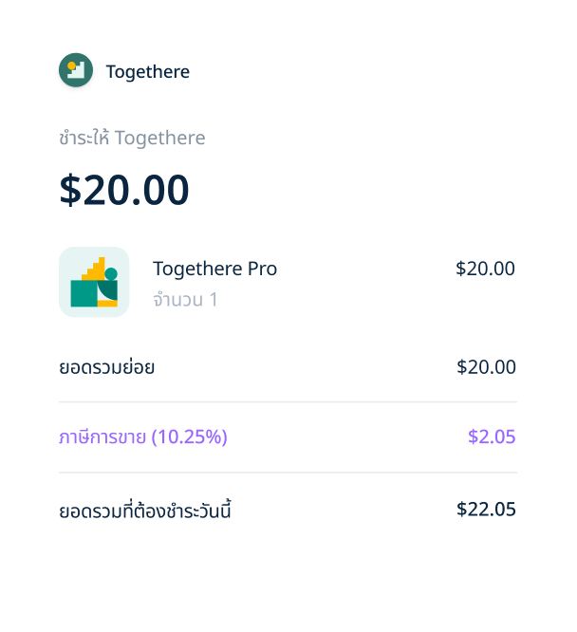Select the purple $2.05 tax amount
Image resolution: width=577 pixels, height=632 pixels.
pos(492,437)
